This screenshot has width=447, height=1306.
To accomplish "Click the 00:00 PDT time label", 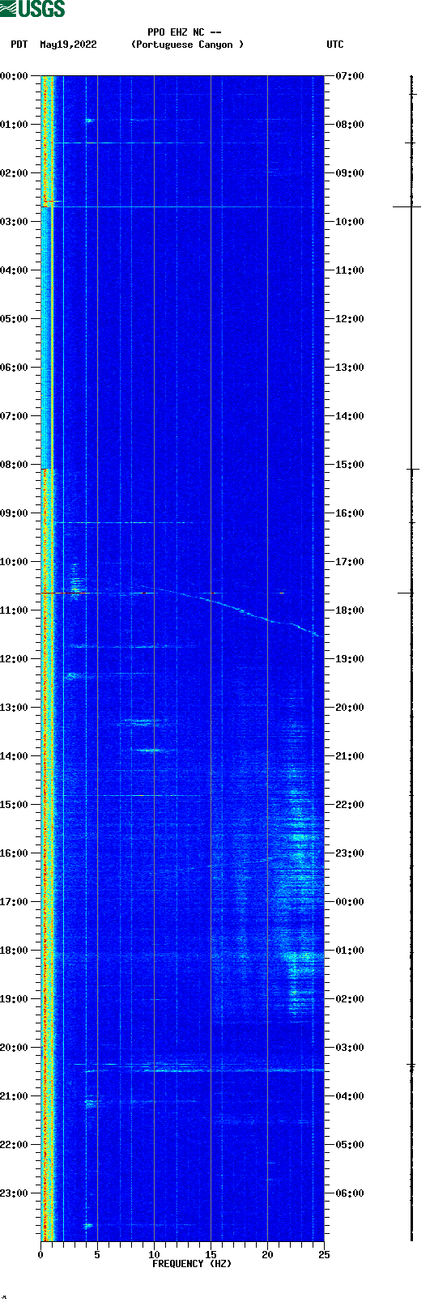I will pos(15,76).
